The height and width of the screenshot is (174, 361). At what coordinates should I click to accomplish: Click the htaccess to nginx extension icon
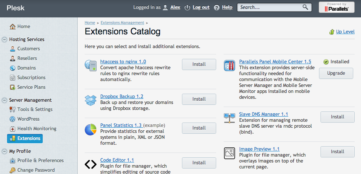(x=91, y=65)
